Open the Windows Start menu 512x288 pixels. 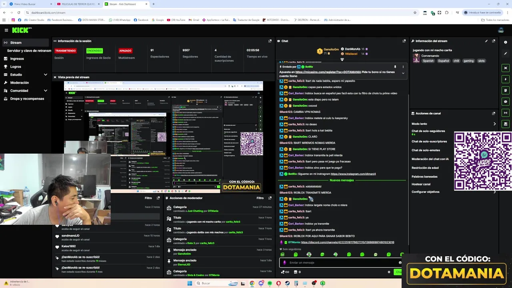(x=190, y=283)
